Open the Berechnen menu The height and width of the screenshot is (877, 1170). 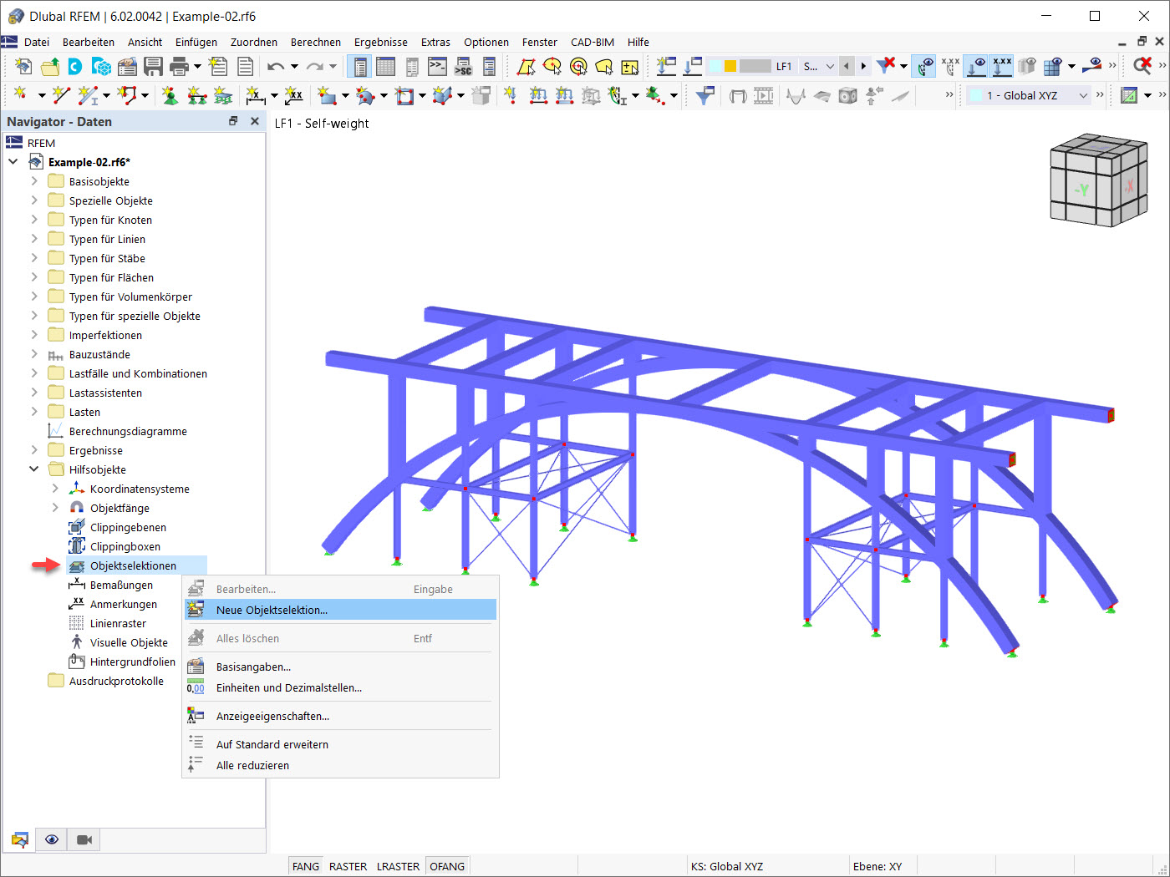(x=315, y=42)
